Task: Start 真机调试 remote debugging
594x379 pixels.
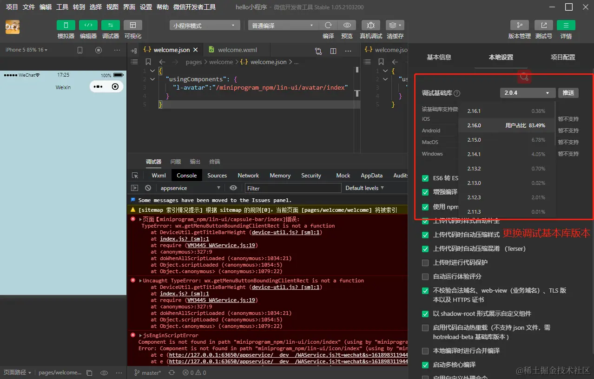Action: 370,25
